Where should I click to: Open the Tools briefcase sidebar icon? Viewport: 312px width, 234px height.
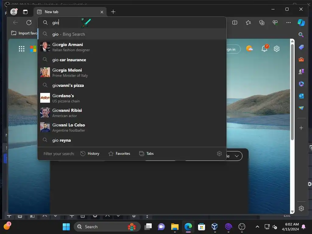coord(301,59)
